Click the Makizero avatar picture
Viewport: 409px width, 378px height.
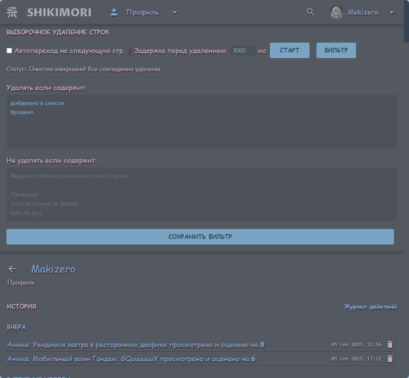click(336, 12)
